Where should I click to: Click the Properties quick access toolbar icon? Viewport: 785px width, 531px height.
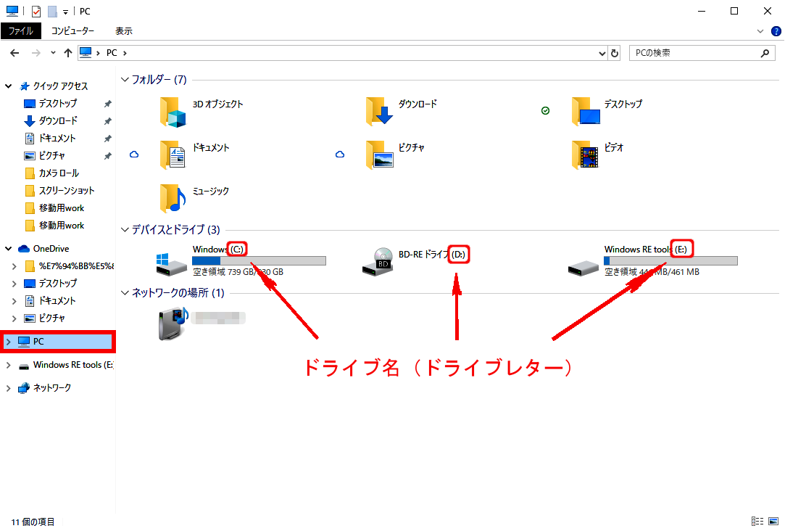[x=36, y=11]
